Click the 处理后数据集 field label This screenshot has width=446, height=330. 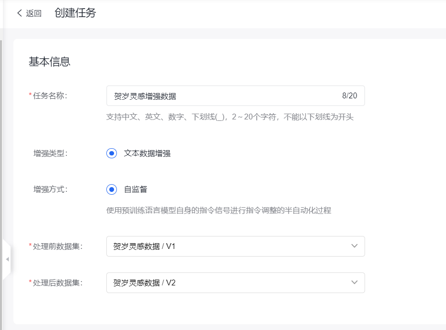click(57, 283)
